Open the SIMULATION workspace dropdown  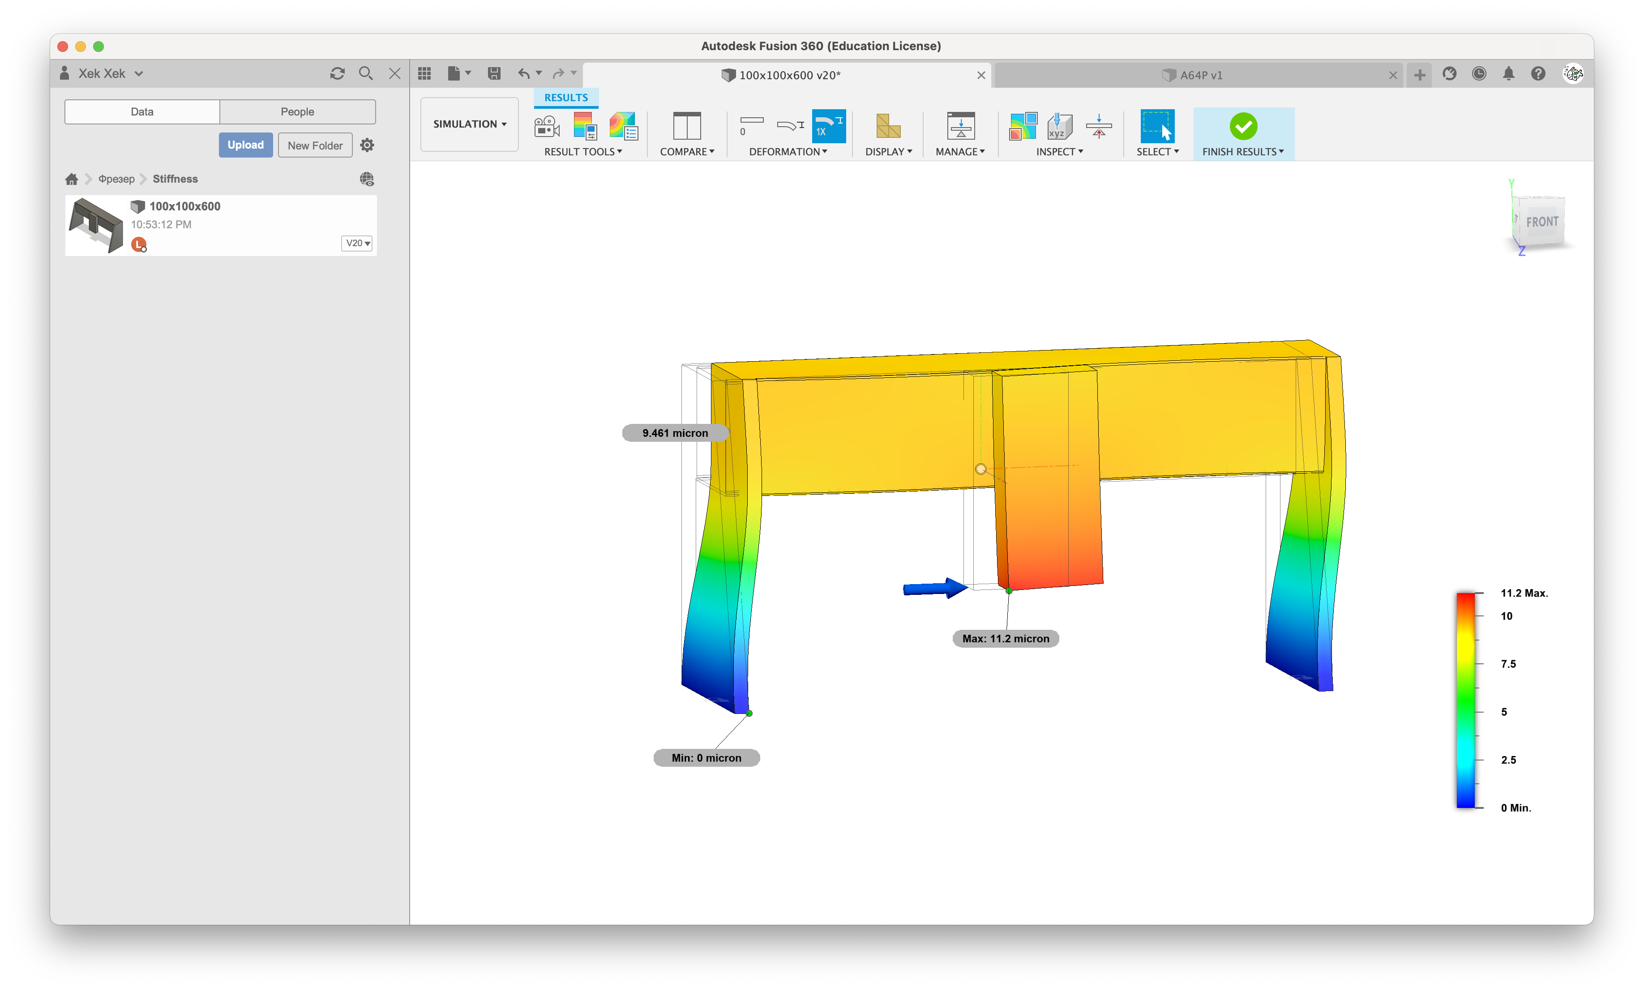coord(469,124)
